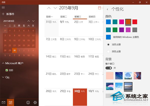
Task: Switch to the Mail app icon
Action: pos(3,103)
